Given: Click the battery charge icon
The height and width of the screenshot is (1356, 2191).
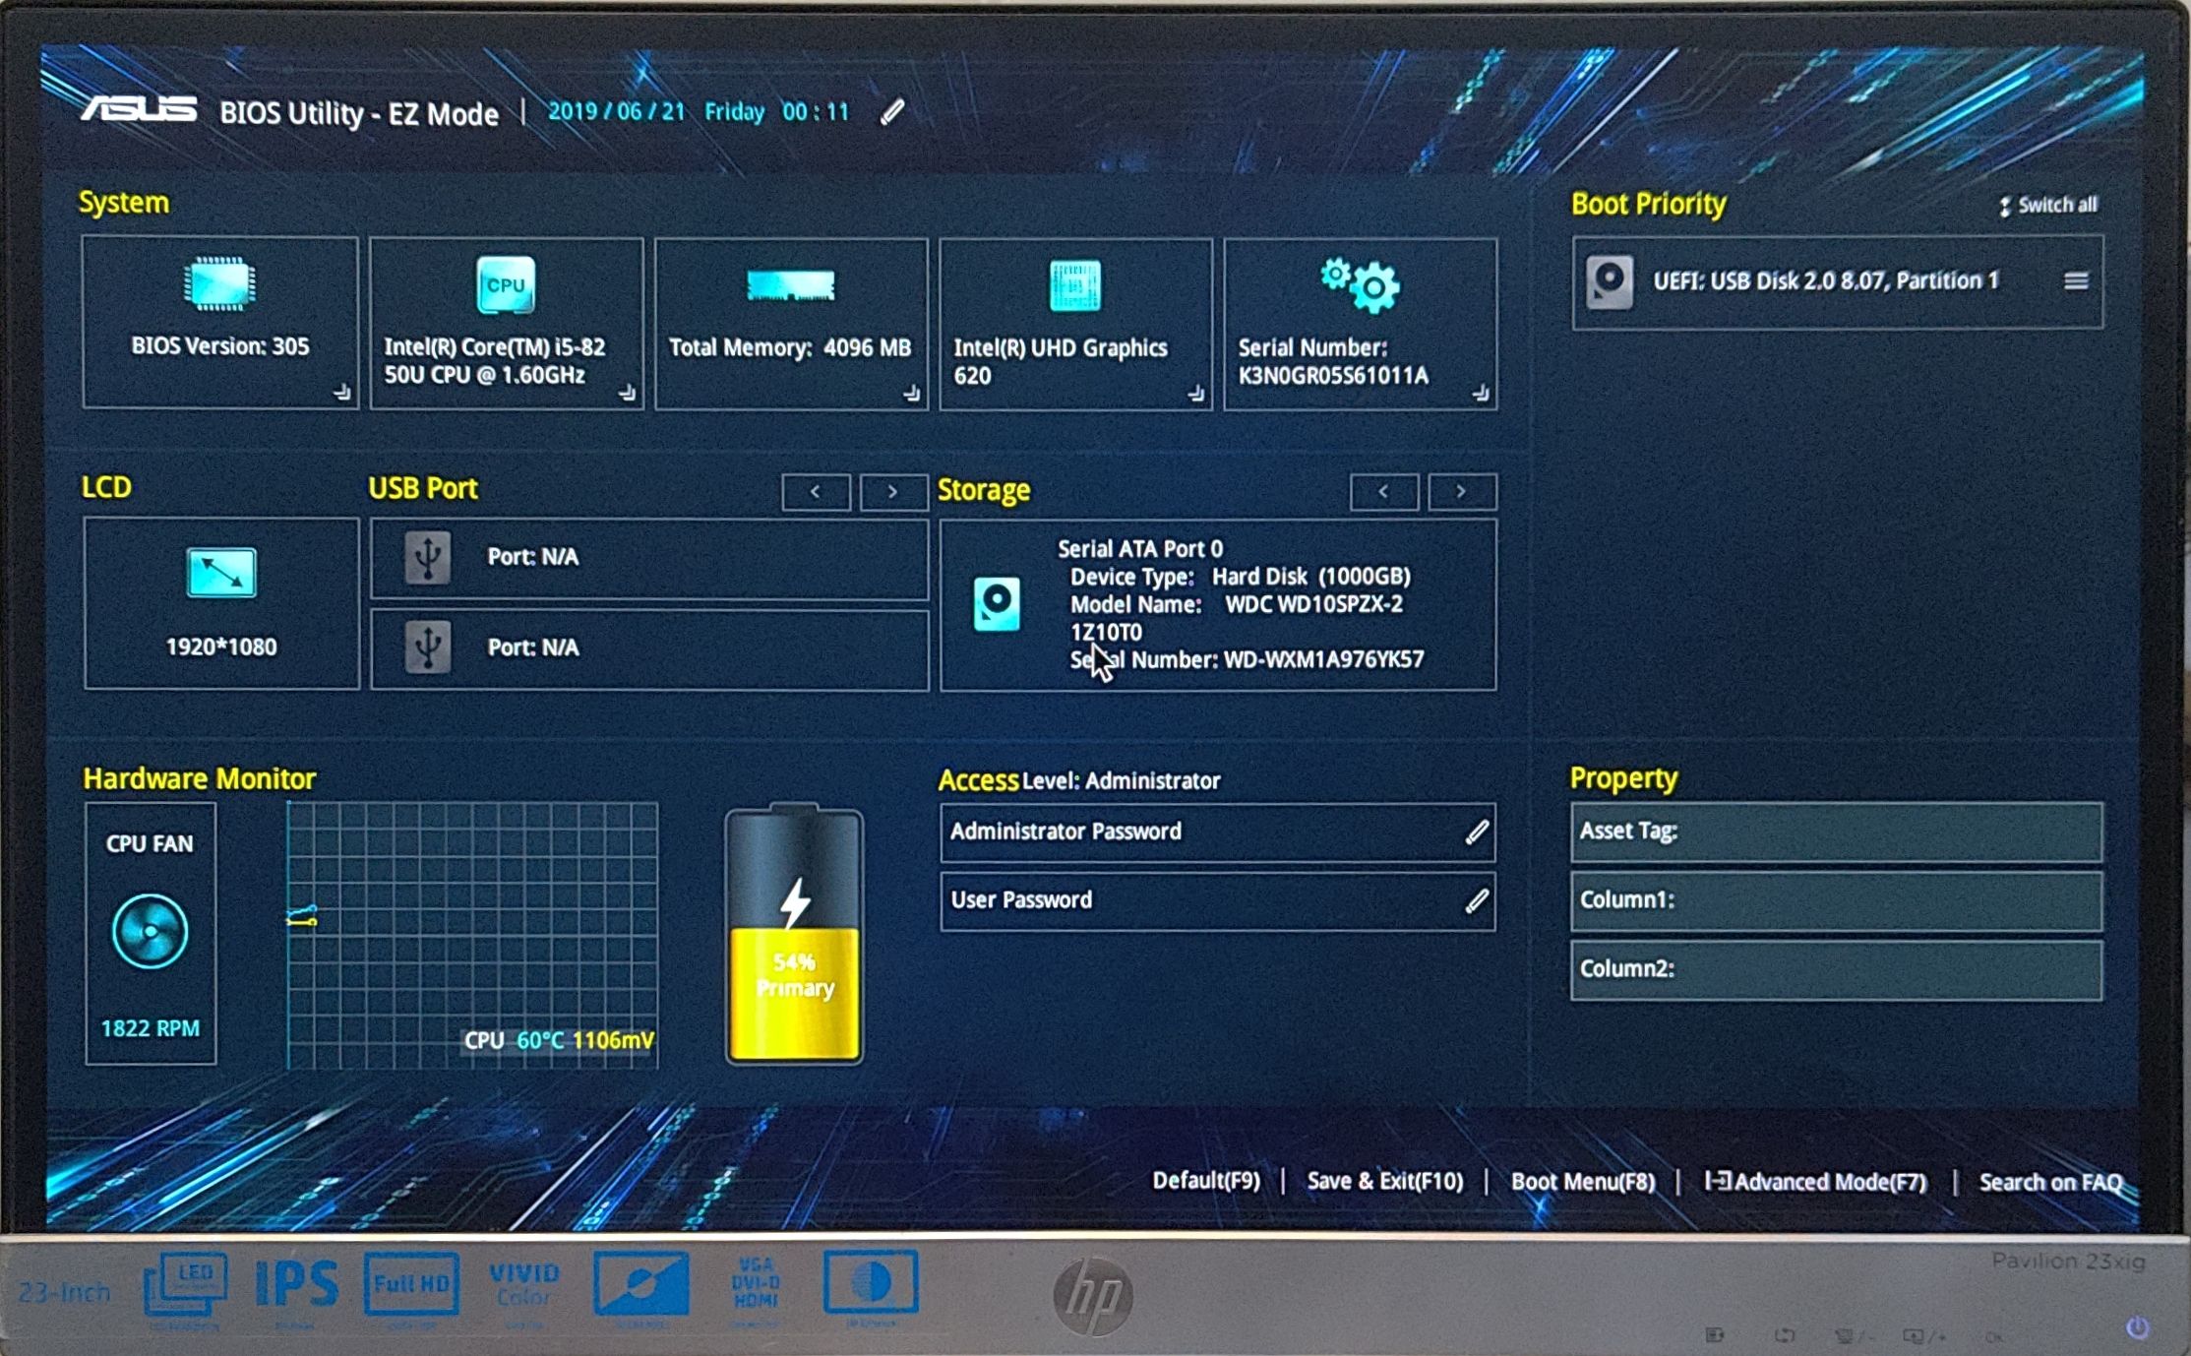Looking at the screenshot, I should click(x=794, y=934).
